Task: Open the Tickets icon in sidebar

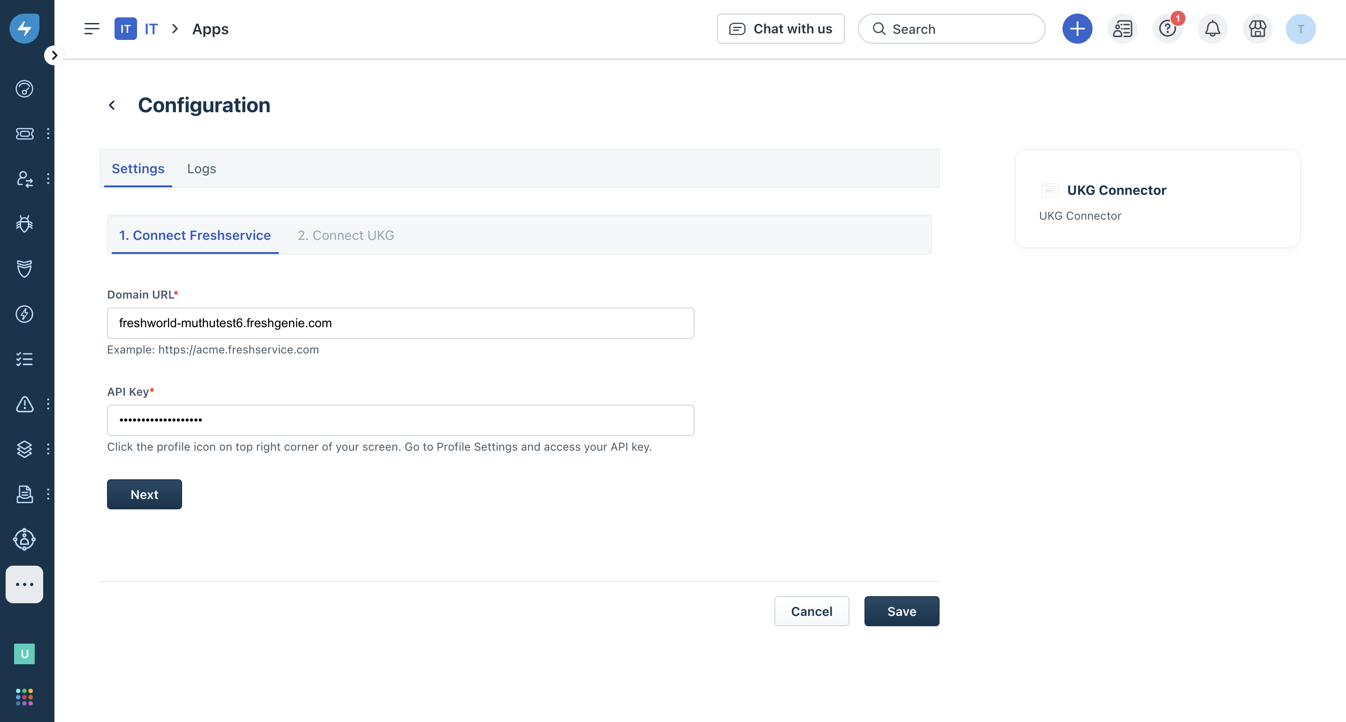Action: 24,134
